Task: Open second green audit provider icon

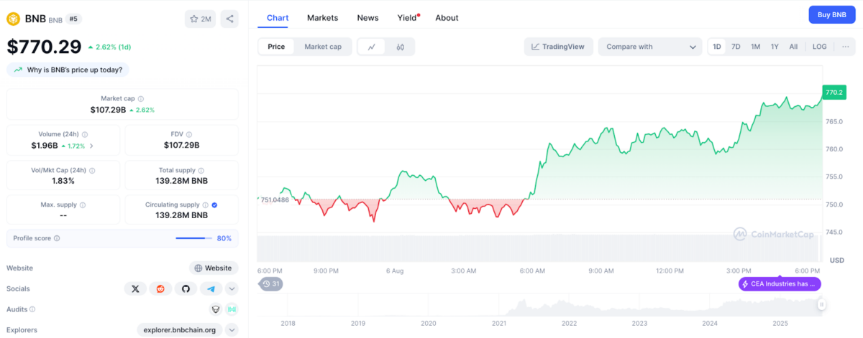Action: pyautogui.click(x=231, y=309)
